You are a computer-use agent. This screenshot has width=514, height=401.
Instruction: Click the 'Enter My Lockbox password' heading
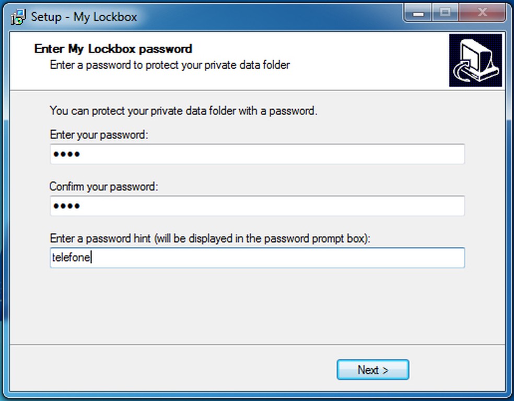coord(113,49)
